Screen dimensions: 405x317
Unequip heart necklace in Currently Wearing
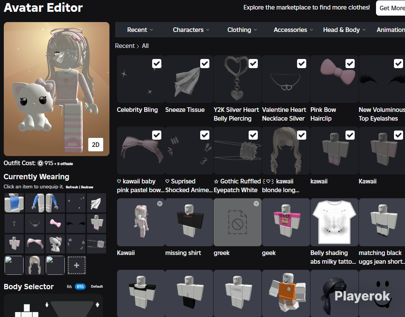(35, 223)
